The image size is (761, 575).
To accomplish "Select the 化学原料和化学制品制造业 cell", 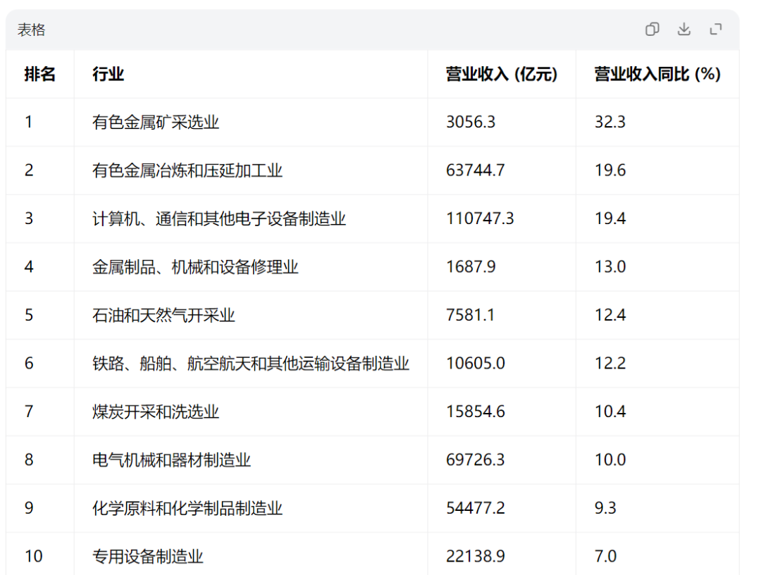I will tap(187, 508).
